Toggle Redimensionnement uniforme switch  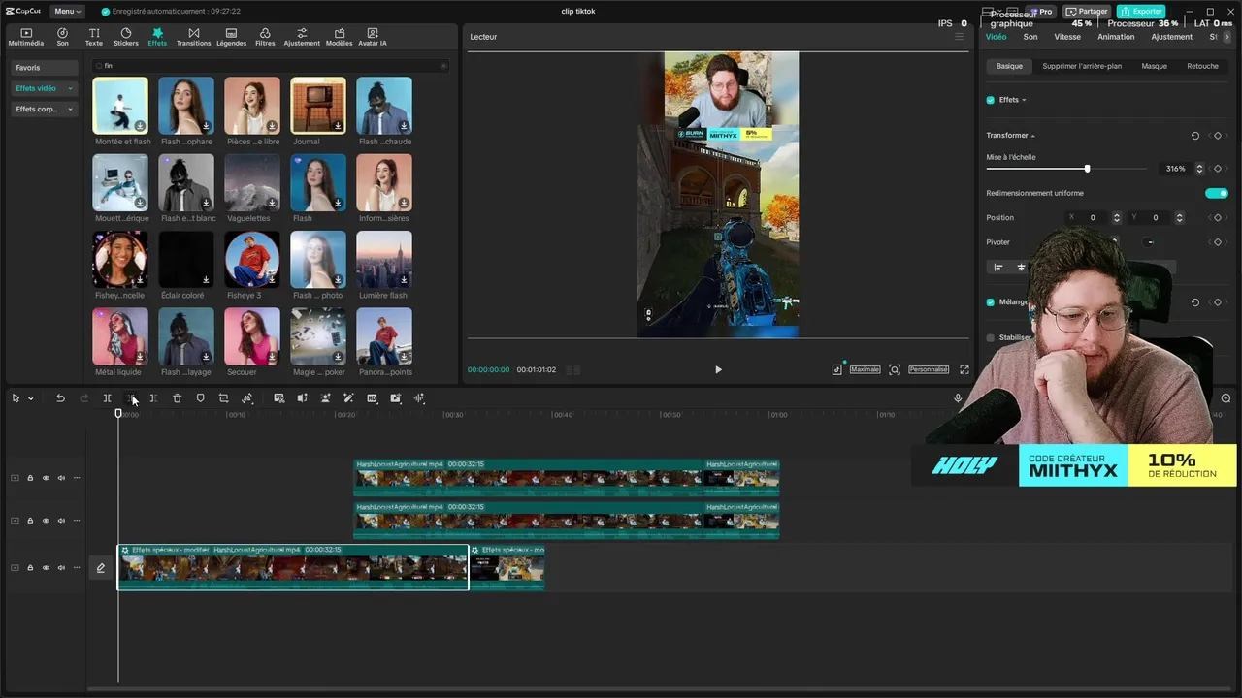tap(1217, 193)
